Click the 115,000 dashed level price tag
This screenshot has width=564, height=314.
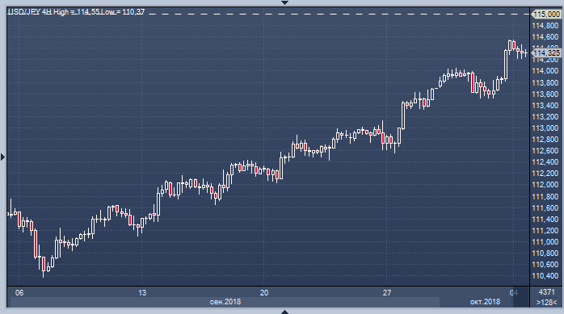point(546,15)
